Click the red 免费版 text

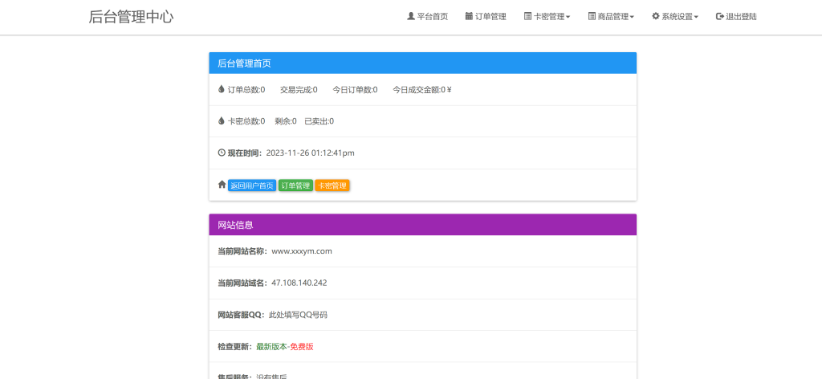[302, 347]
